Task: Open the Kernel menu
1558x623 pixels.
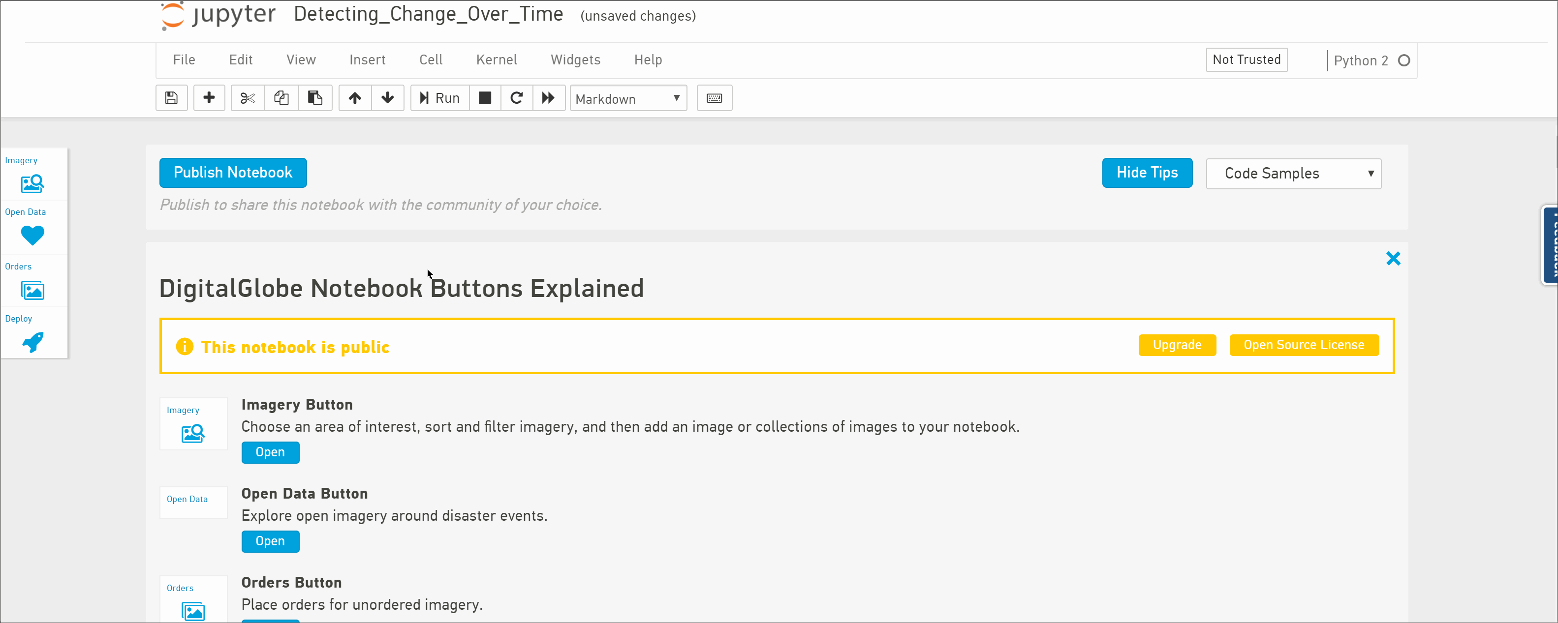Action: click(x=497, y=60)
